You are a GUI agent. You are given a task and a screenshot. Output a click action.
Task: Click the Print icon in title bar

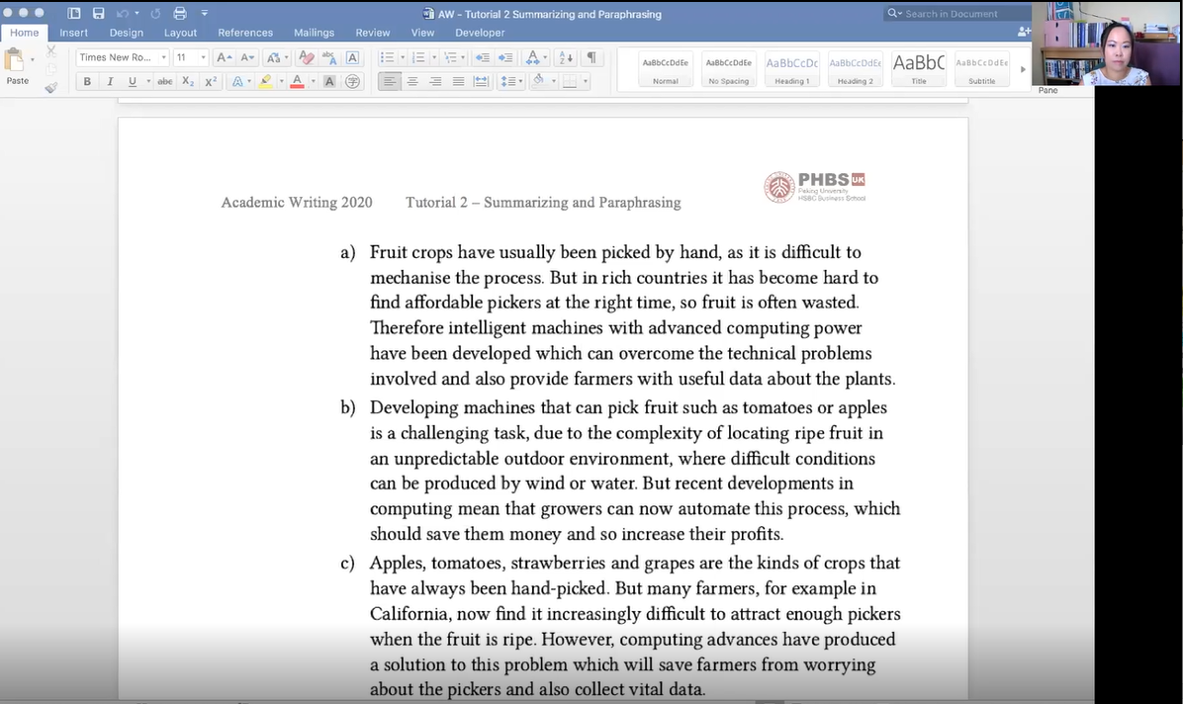point(180,13)
